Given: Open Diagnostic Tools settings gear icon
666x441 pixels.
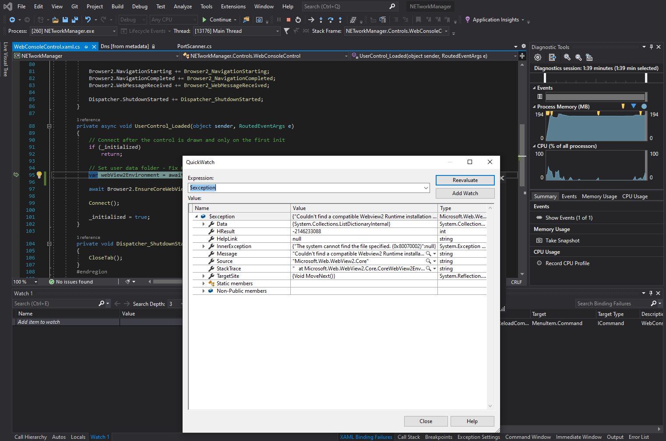Looking at the screenshot, I should (x=537, y=57).
